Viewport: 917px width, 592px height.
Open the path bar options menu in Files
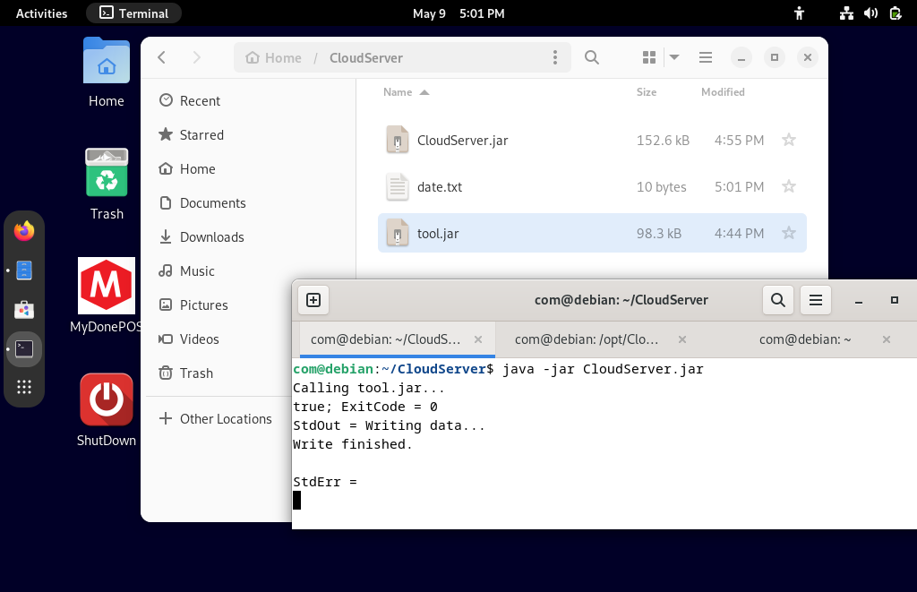pos(555,56)
